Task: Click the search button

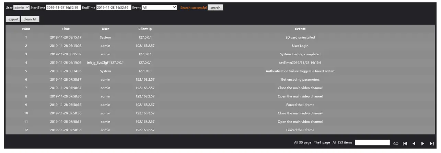Action: click(215, 8)
